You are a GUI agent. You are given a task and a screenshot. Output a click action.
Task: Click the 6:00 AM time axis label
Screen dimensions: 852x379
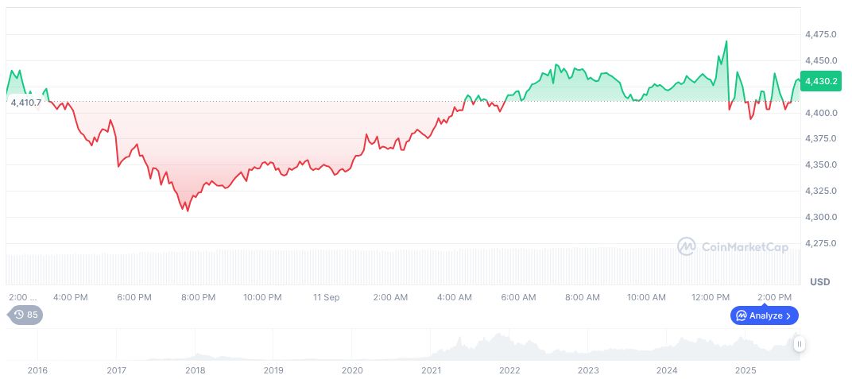coord(518,297)
